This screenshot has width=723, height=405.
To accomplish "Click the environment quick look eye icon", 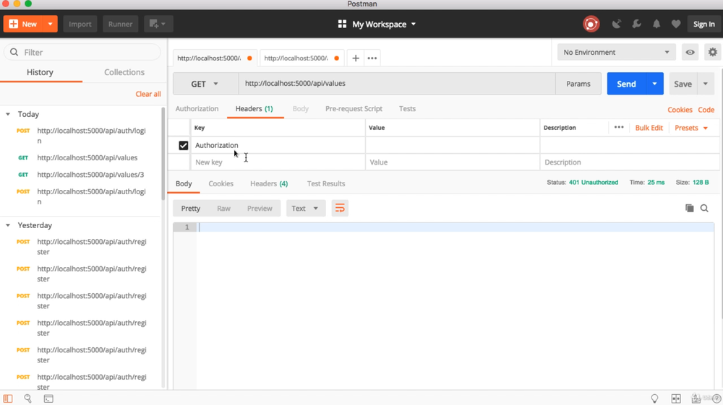I will point(690,52).
